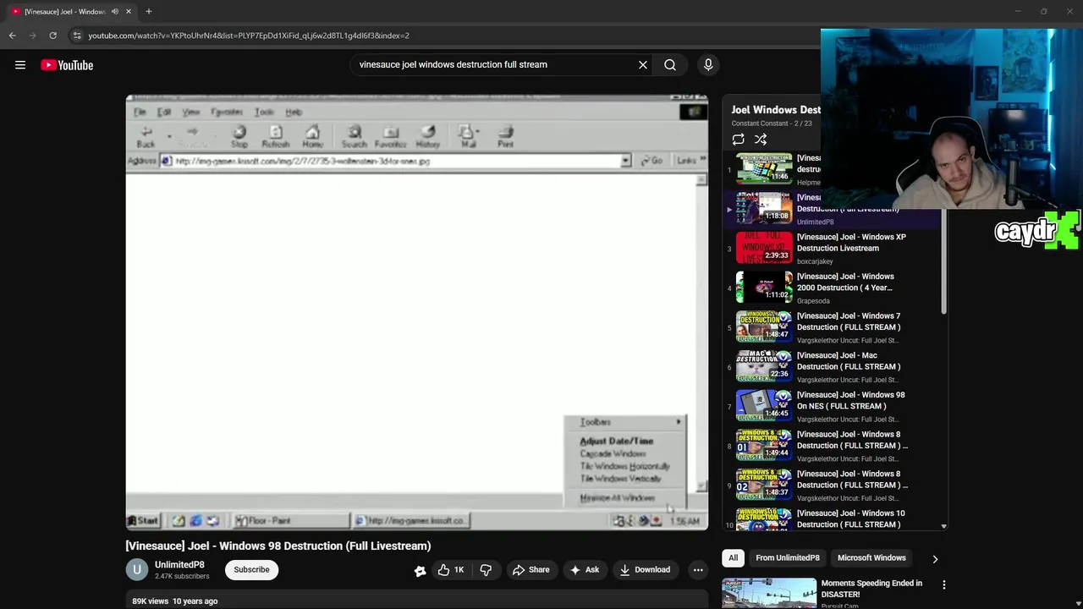
Task: Open options for Moments Speeding Ended video
Action: (x=944, y=584)
